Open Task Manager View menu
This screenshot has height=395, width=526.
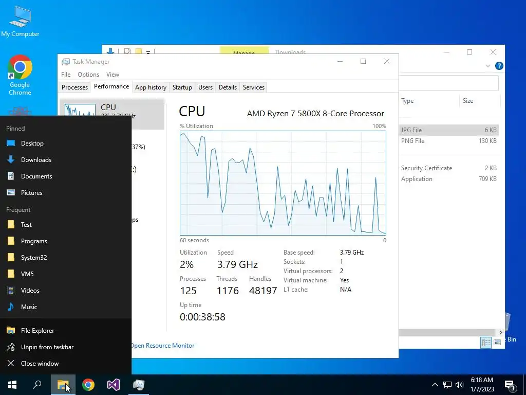(112, 75)
